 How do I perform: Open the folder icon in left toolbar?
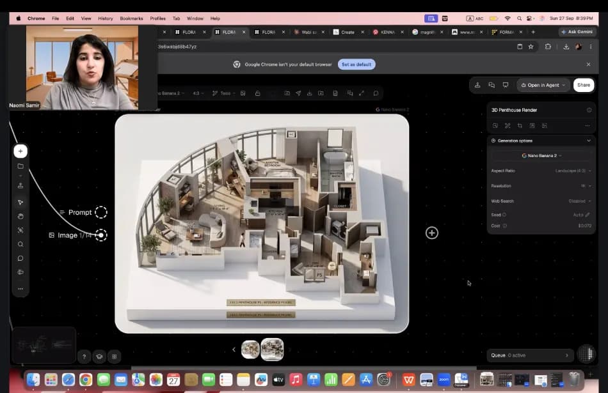[x=20, y=166]
